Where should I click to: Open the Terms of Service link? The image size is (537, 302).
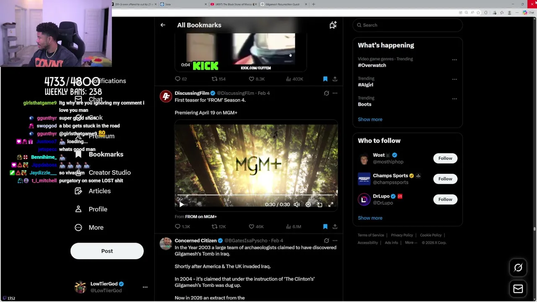coord(371,235)
